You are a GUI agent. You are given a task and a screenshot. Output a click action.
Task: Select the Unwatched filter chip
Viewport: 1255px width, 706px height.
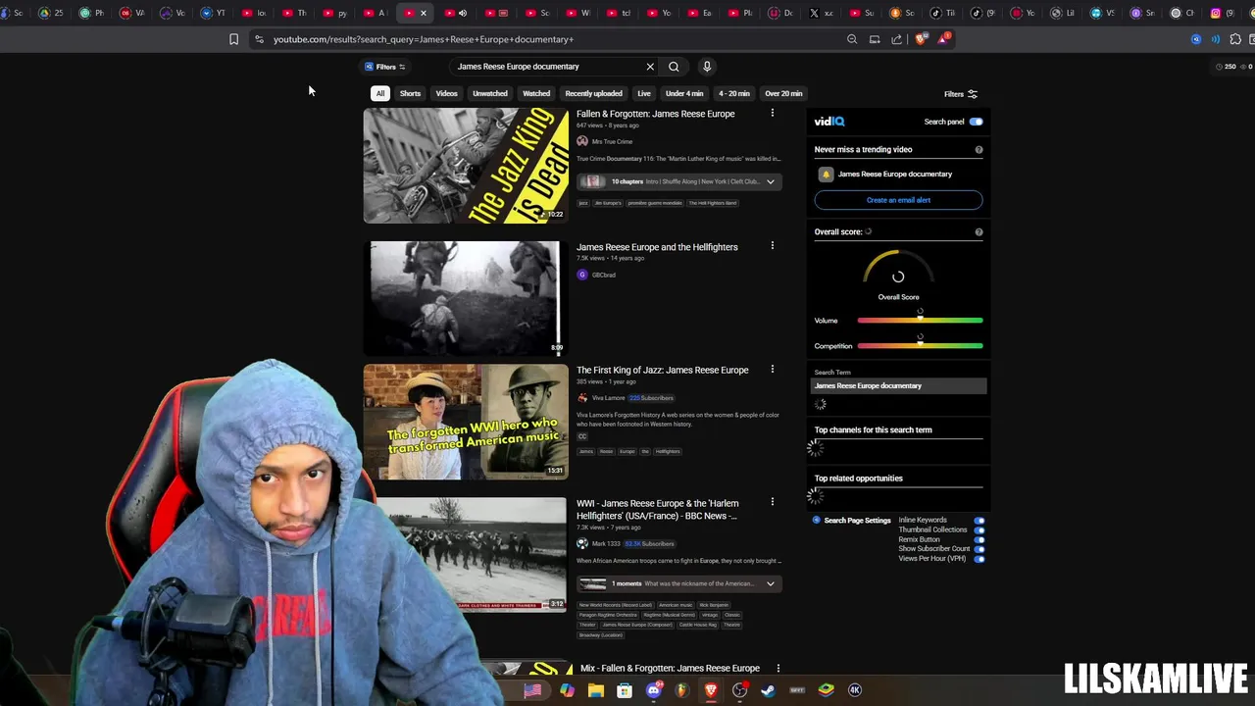490,93
